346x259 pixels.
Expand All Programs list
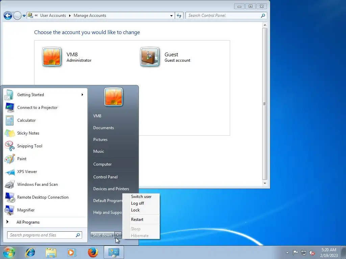point(28,222)
